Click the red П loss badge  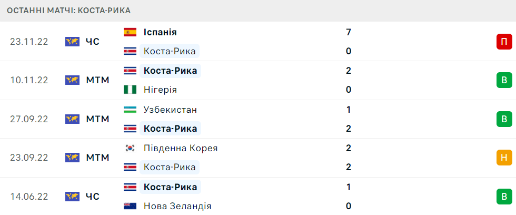[x=504, y=42]
